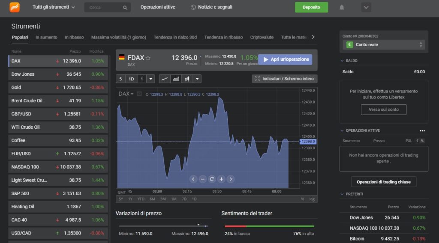Click the Cerca search field
Screen dimensions: 439x243
(107, 8)
